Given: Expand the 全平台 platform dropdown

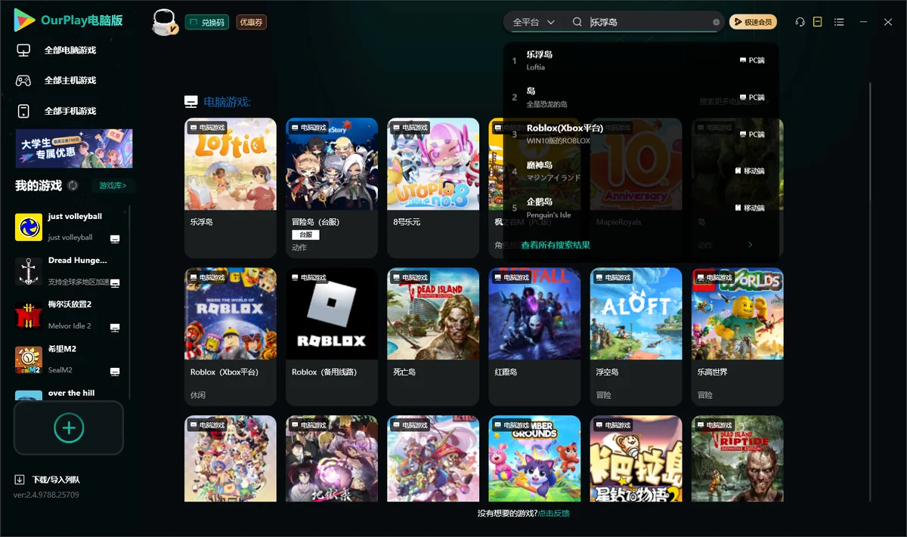Looking at the screenshot, I should point(534,22).
